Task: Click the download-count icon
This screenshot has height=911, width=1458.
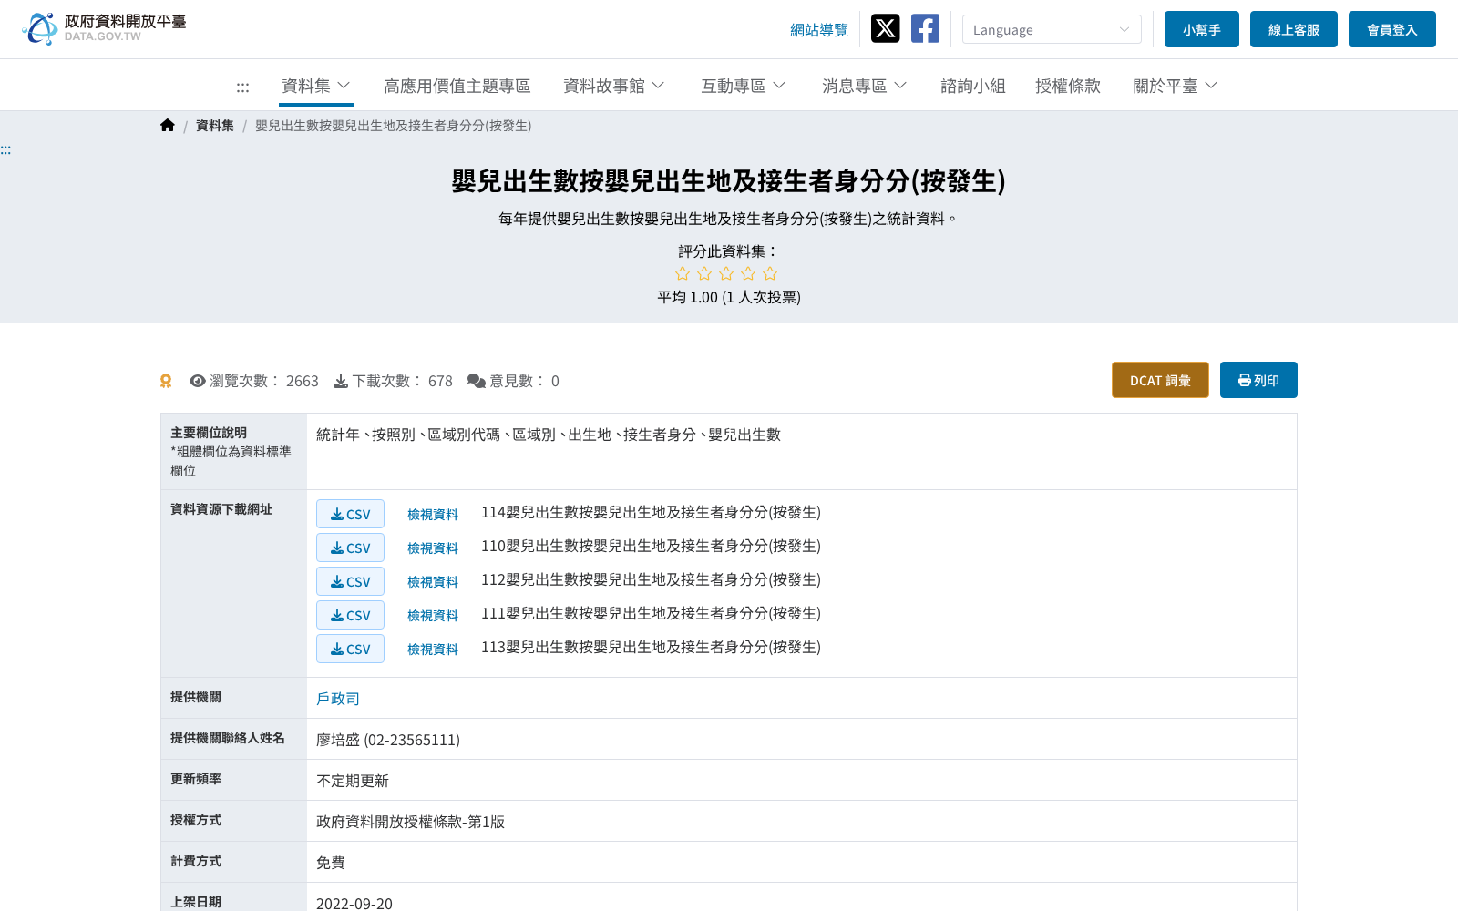Action: click(341, 381)
